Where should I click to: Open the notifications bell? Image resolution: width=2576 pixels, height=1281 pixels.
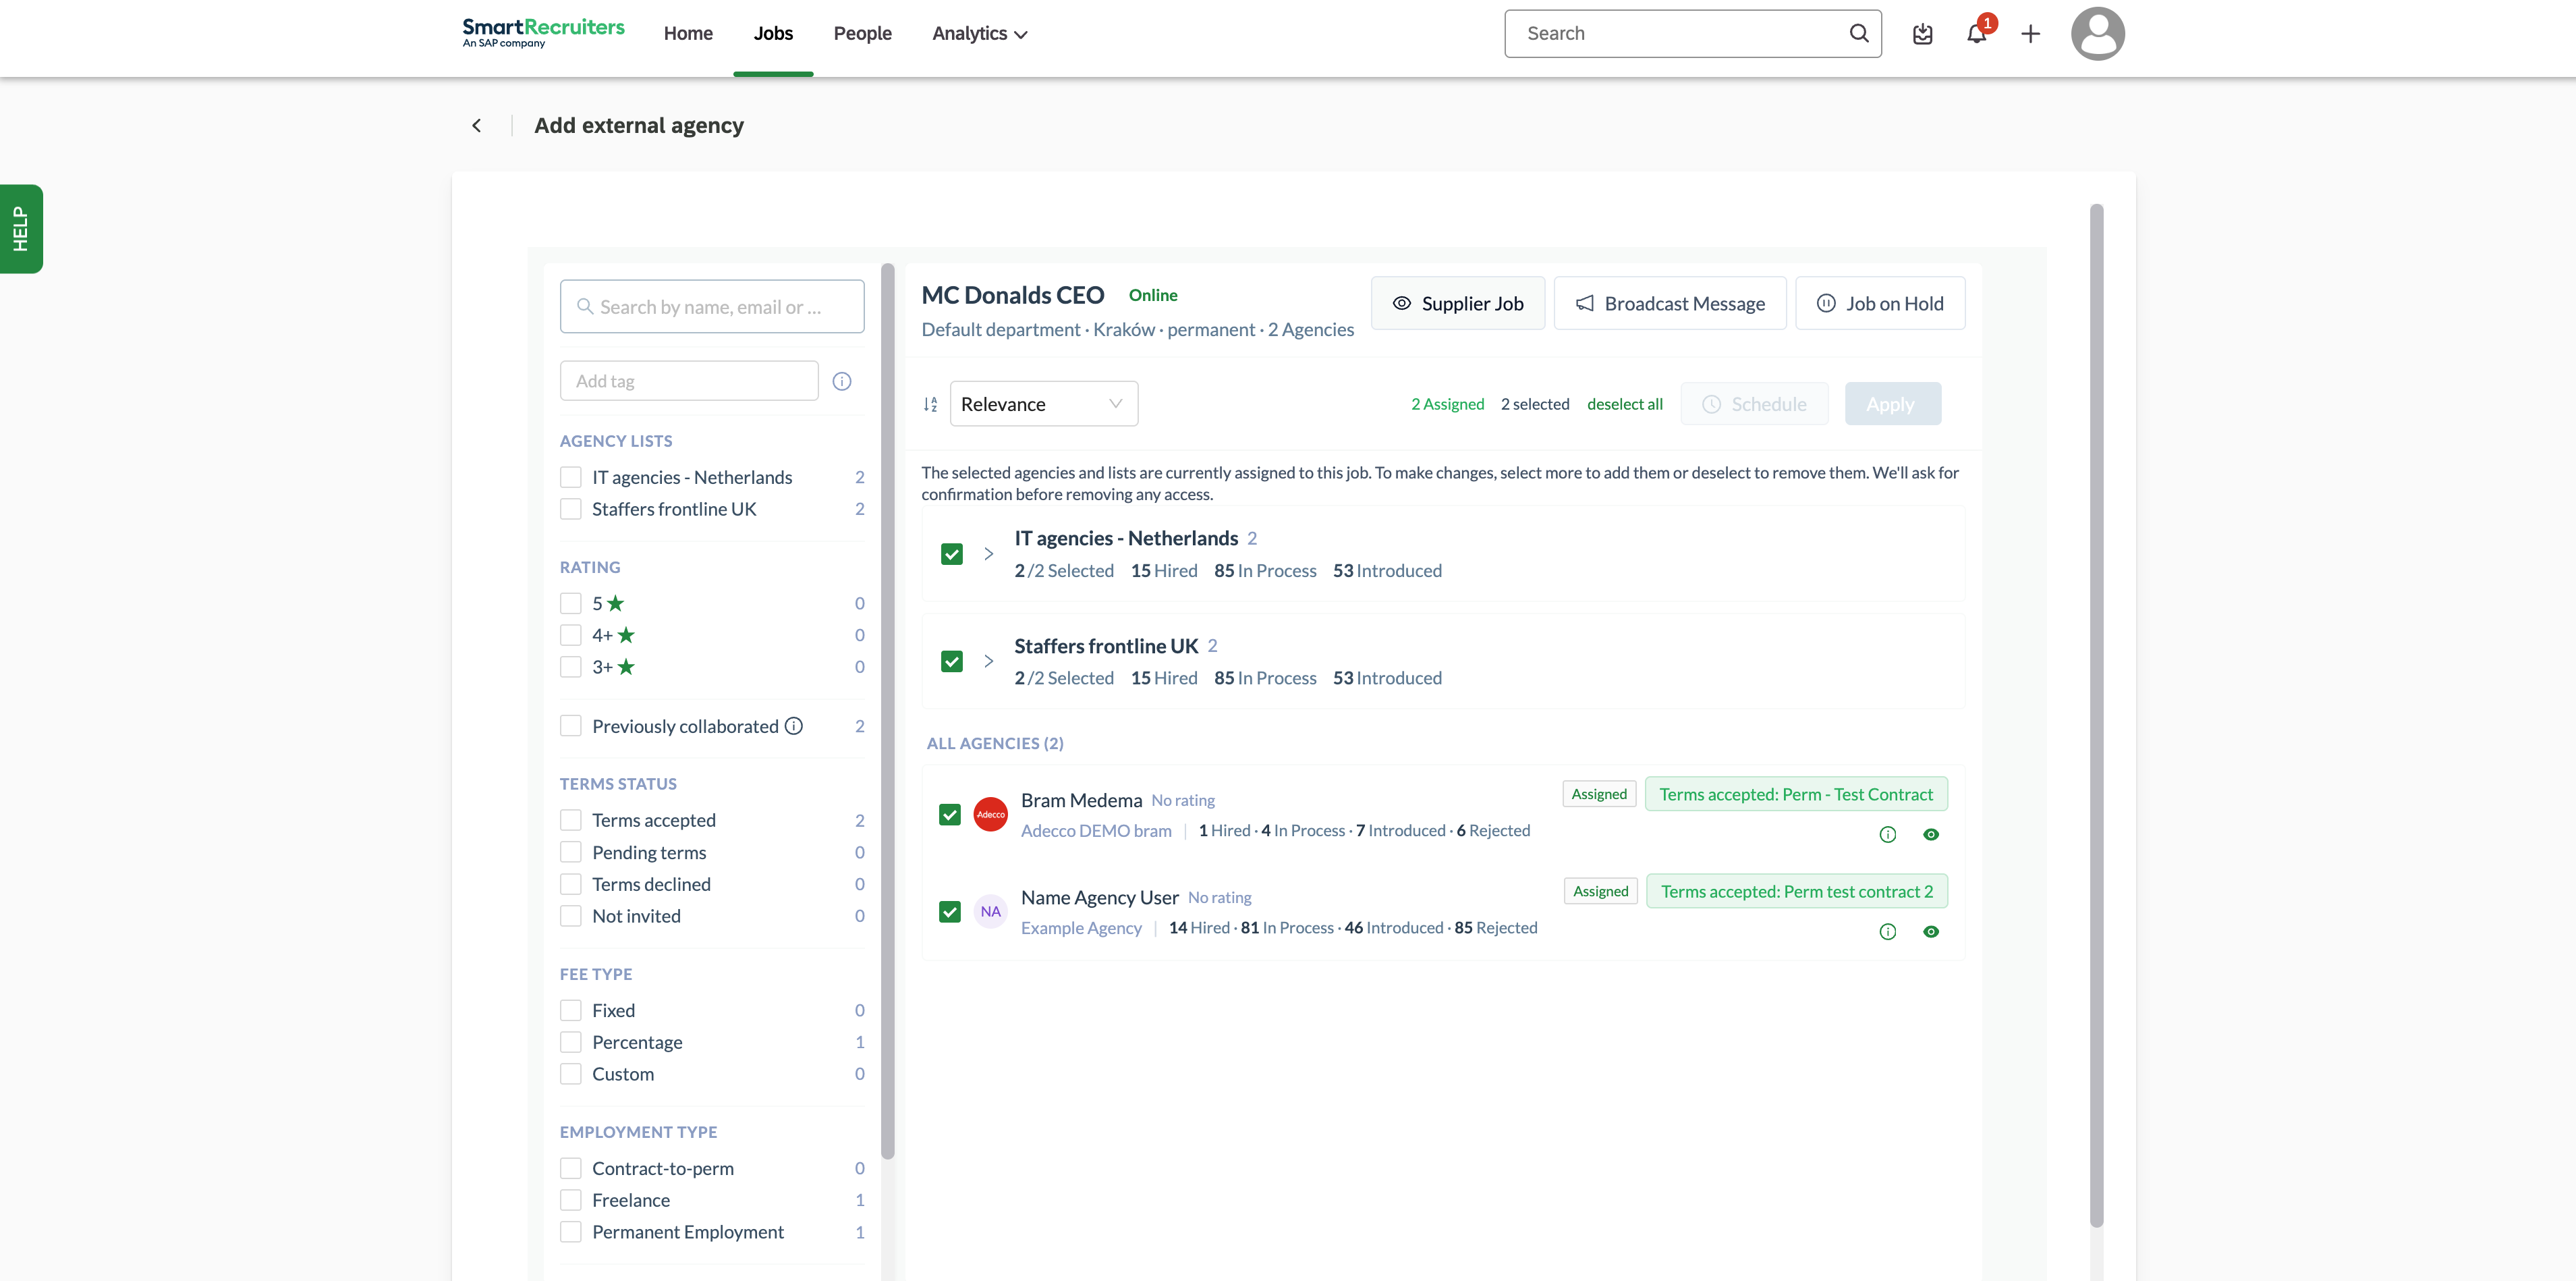(1976, 34)
